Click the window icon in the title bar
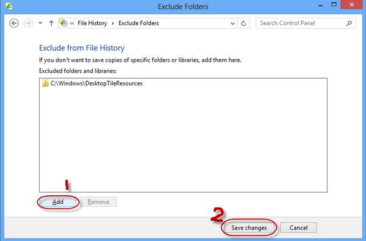 (x=9, y=6)
